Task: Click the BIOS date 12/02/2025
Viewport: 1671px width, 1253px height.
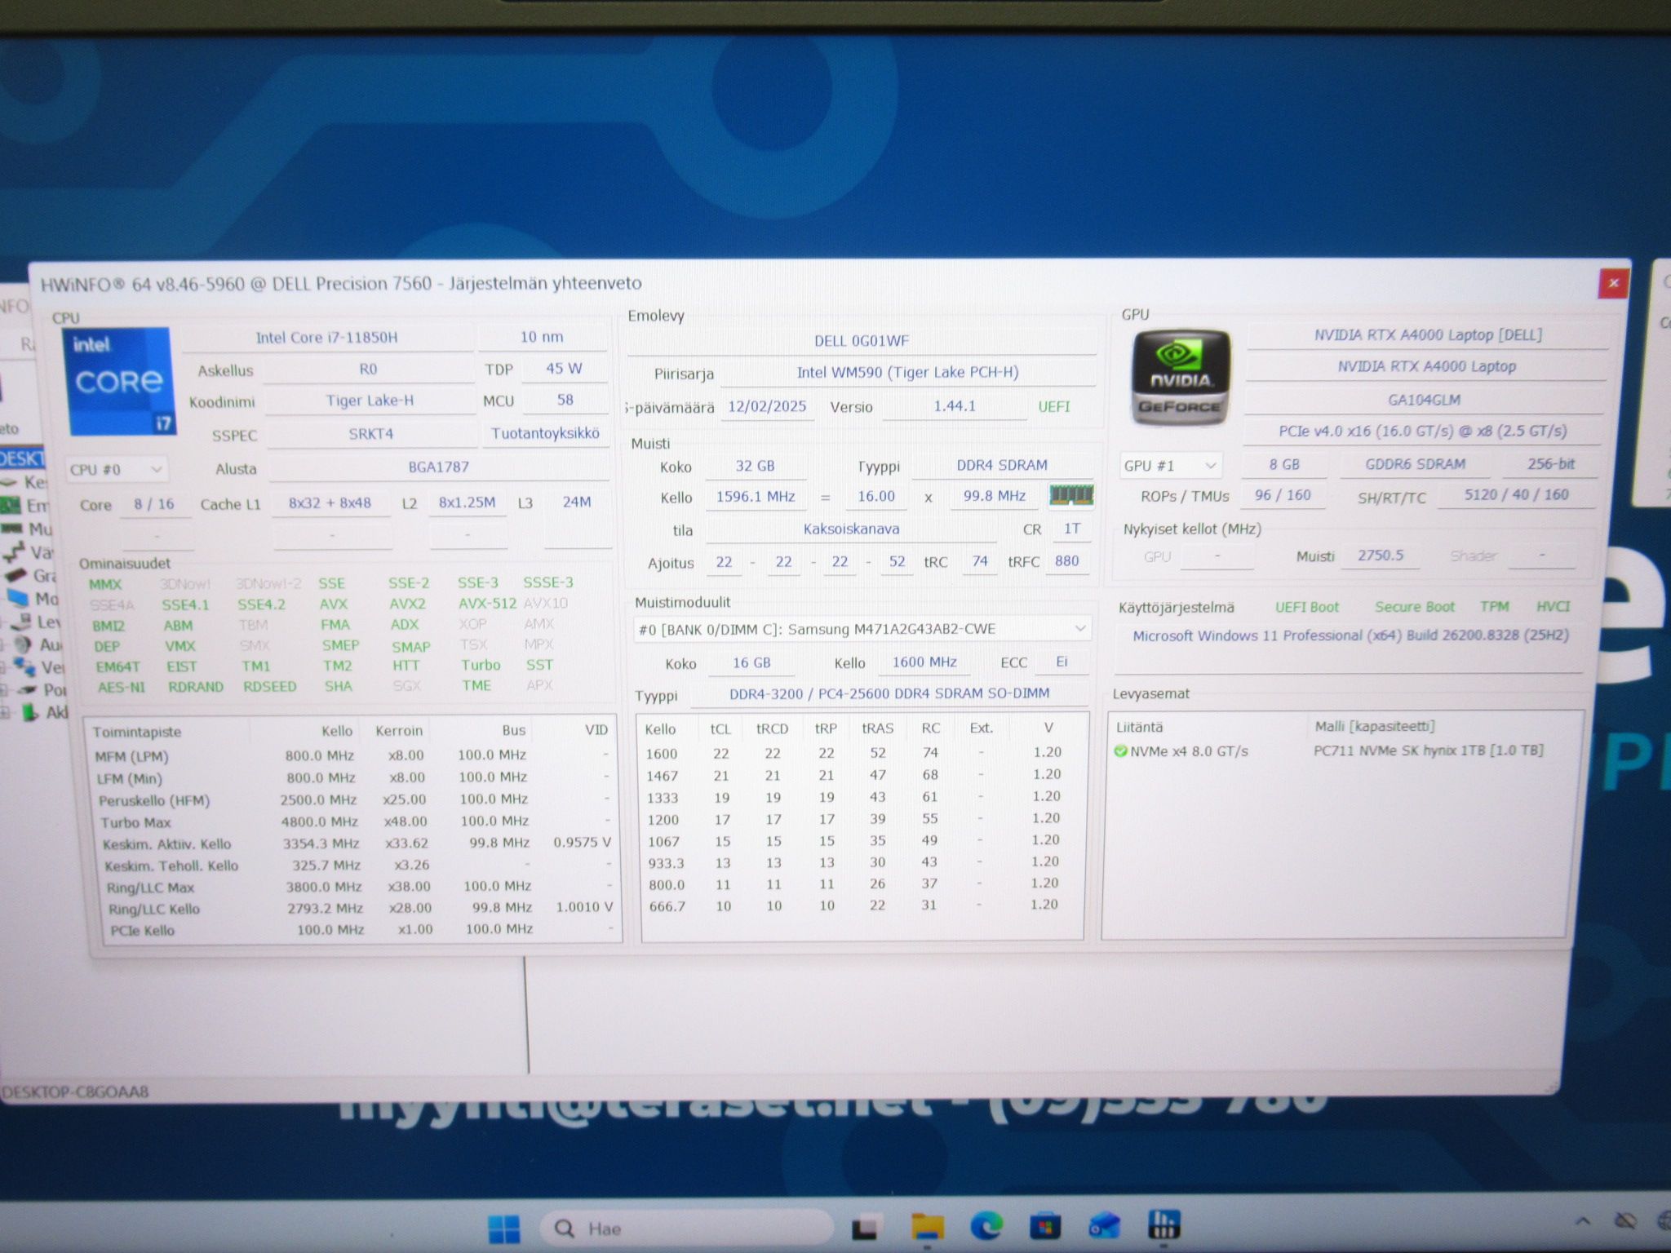Action: click(x=767, y=406)
